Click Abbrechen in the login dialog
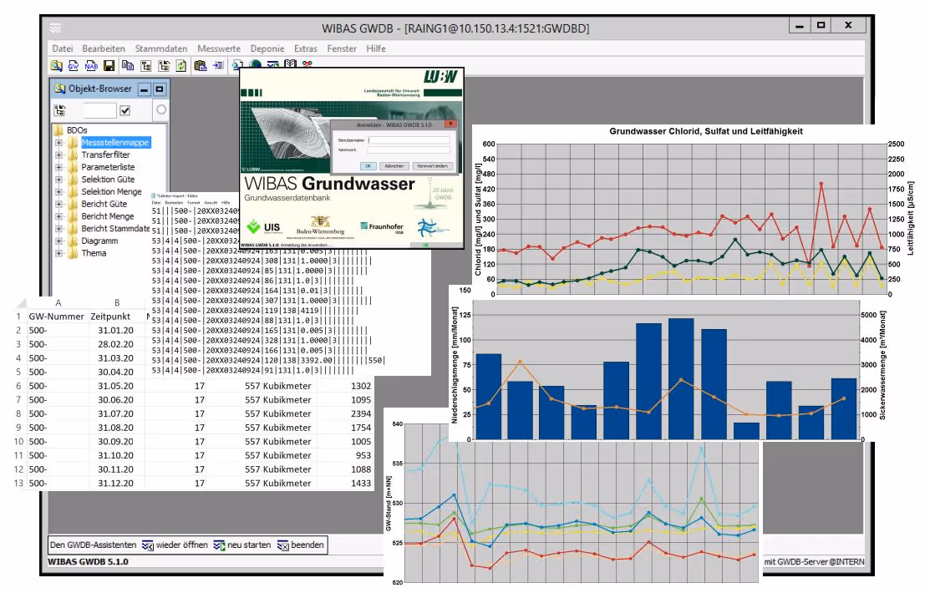925x593 pixels. (x=394, y=166)
